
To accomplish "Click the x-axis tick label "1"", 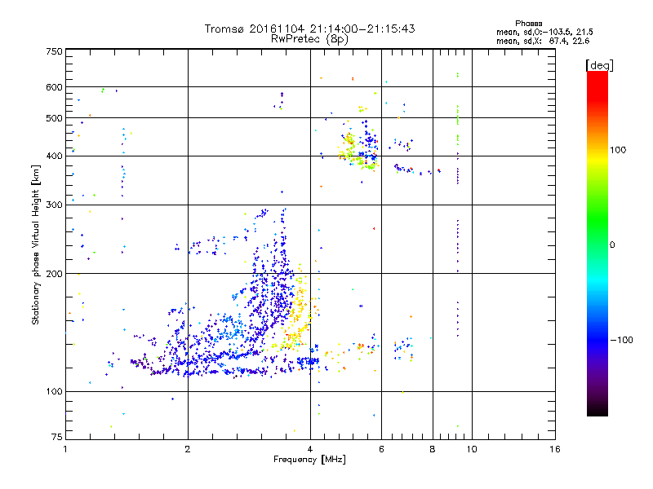I will tap(65, 449).
